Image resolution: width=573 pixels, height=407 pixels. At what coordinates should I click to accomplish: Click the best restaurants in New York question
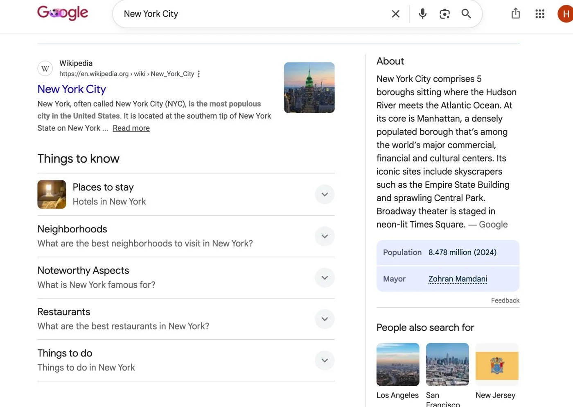coord(123,326)
